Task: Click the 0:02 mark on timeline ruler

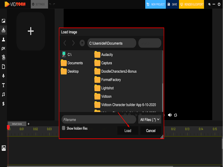Action: 36,129
